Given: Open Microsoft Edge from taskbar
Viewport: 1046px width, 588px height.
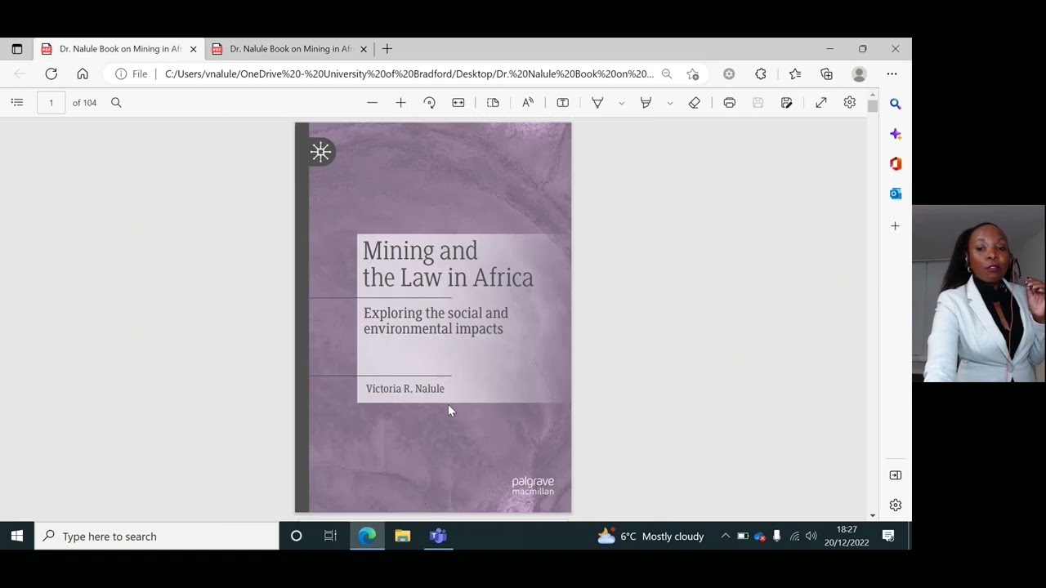Looking at the screenshot, I should coord(367,537).
